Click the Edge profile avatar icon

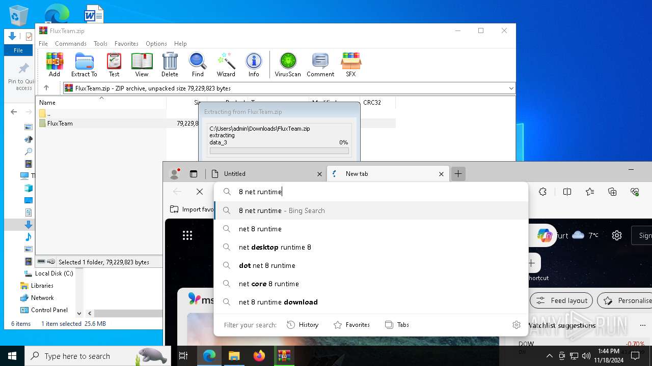(175, 174)
